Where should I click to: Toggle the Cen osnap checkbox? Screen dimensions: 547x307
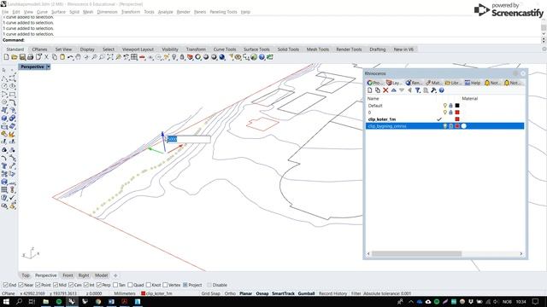coord(71,285)
